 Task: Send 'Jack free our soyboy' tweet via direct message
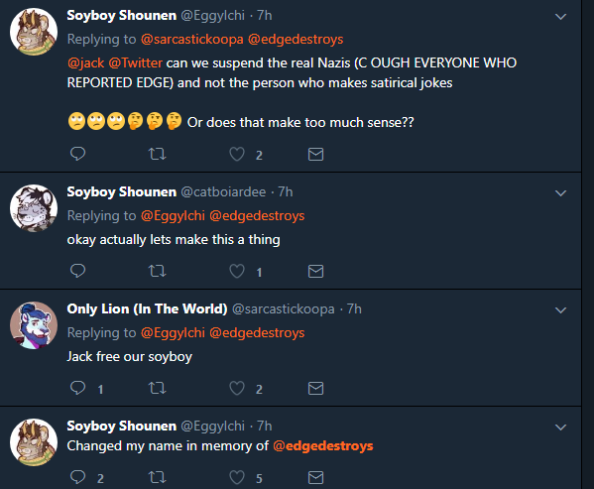(x=315, y=388)
